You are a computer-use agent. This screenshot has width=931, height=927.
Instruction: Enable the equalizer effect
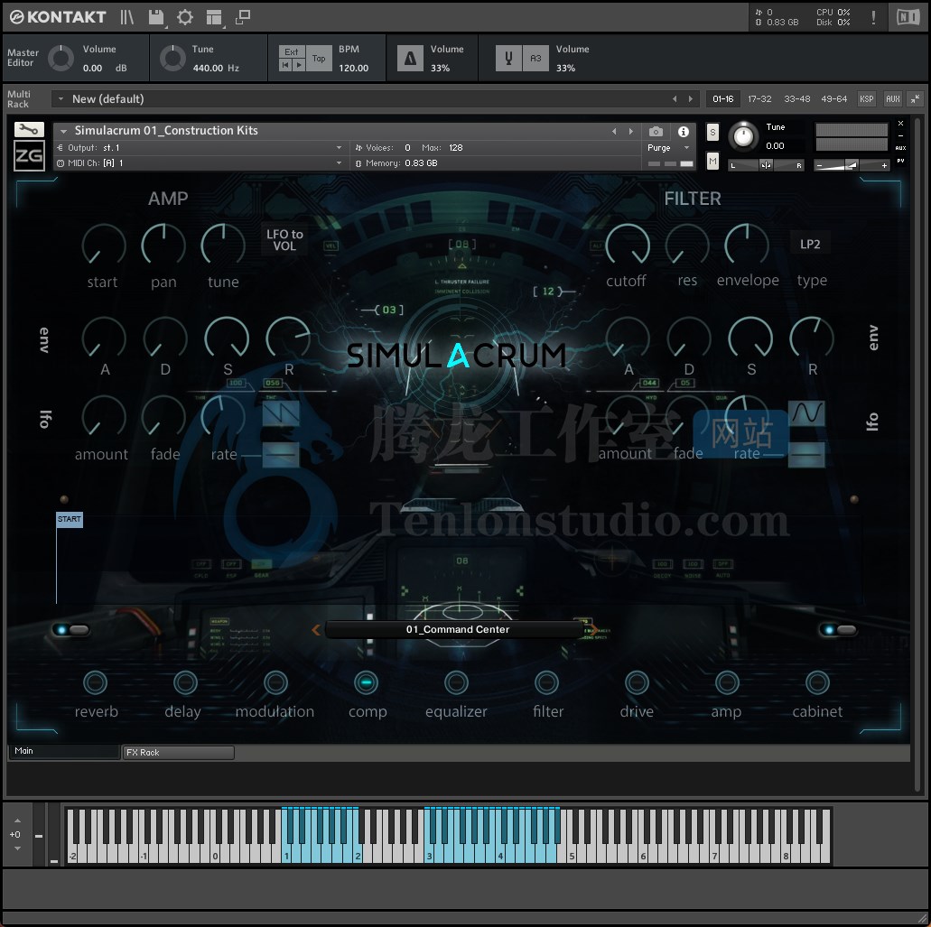[x=456, y=682]
